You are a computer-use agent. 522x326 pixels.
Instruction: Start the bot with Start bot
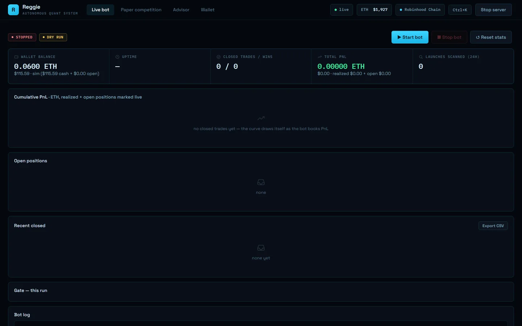(x=410, y=37)
